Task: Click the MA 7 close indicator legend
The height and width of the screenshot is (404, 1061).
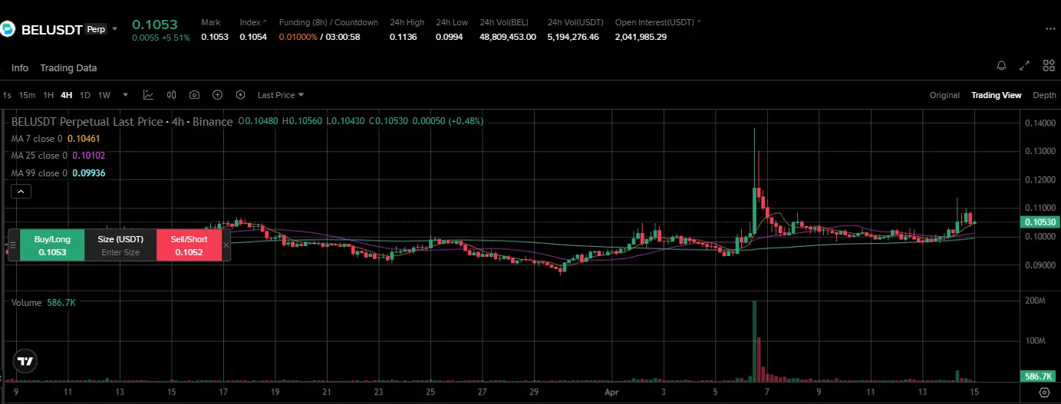Action: (x=55, y=139)
